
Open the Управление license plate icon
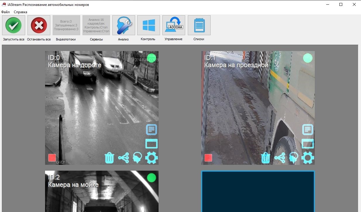click(x=174, y=26)
